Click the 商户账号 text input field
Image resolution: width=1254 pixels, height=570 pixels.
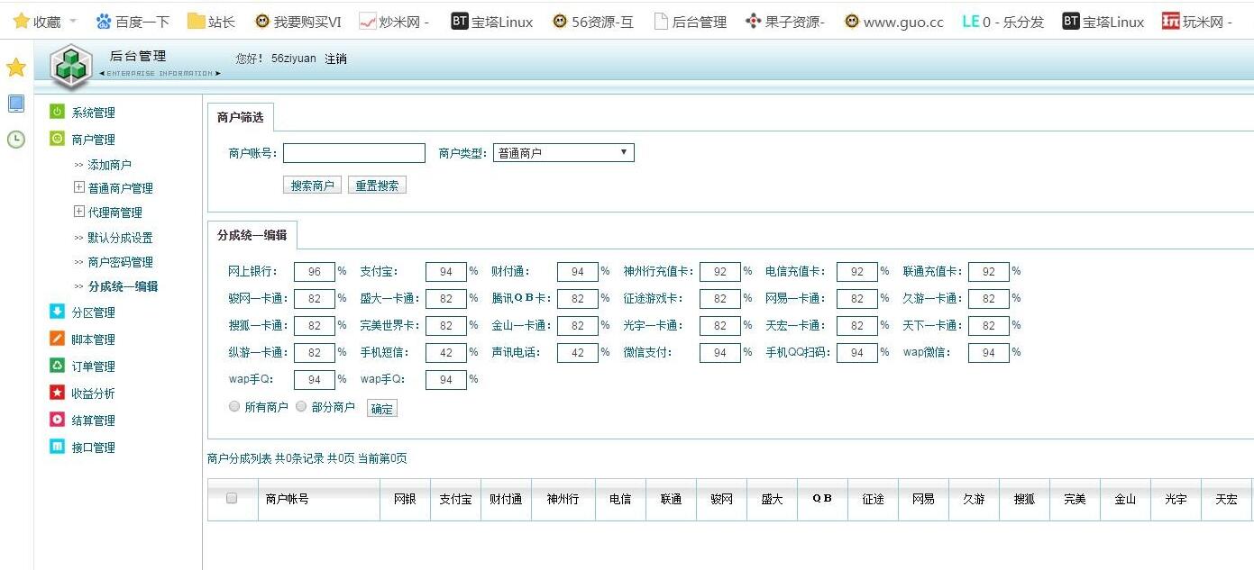[353, 153]
